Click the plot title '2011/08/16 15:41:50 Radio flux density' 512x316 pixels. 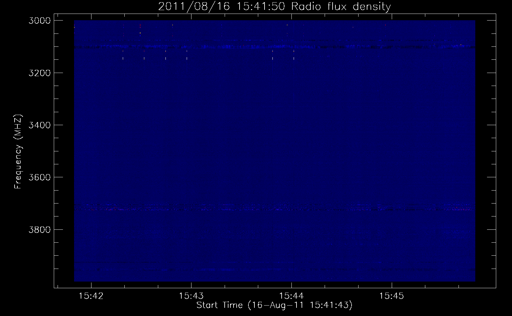point(274,7)
